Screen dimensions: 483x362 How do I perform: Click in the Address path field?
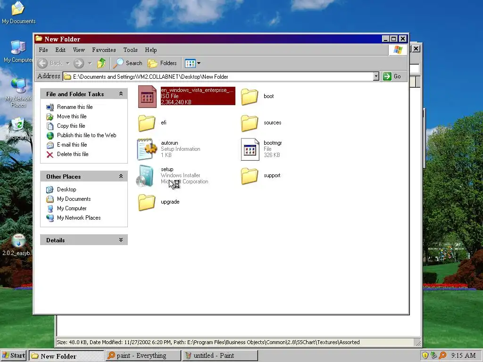(218, 76)
